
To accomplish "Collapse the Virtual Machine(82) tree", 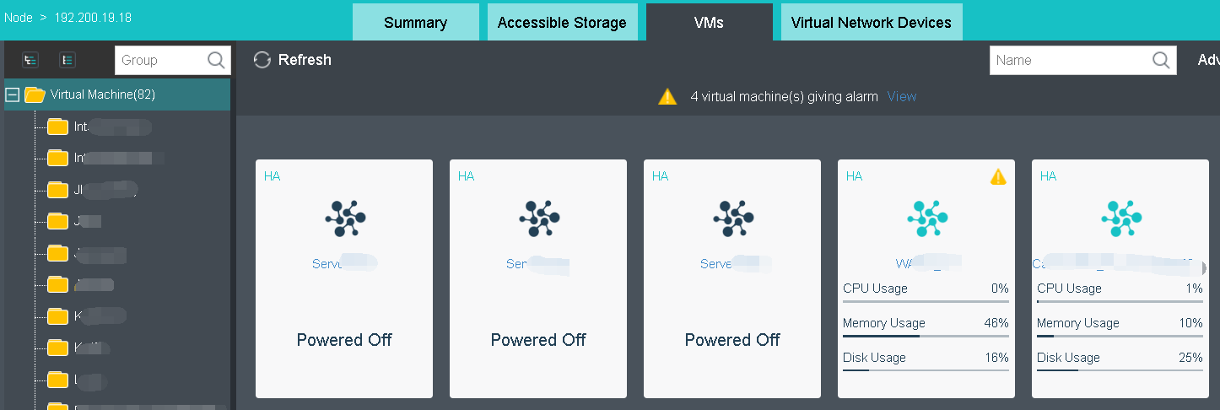I will coord(13,94).
